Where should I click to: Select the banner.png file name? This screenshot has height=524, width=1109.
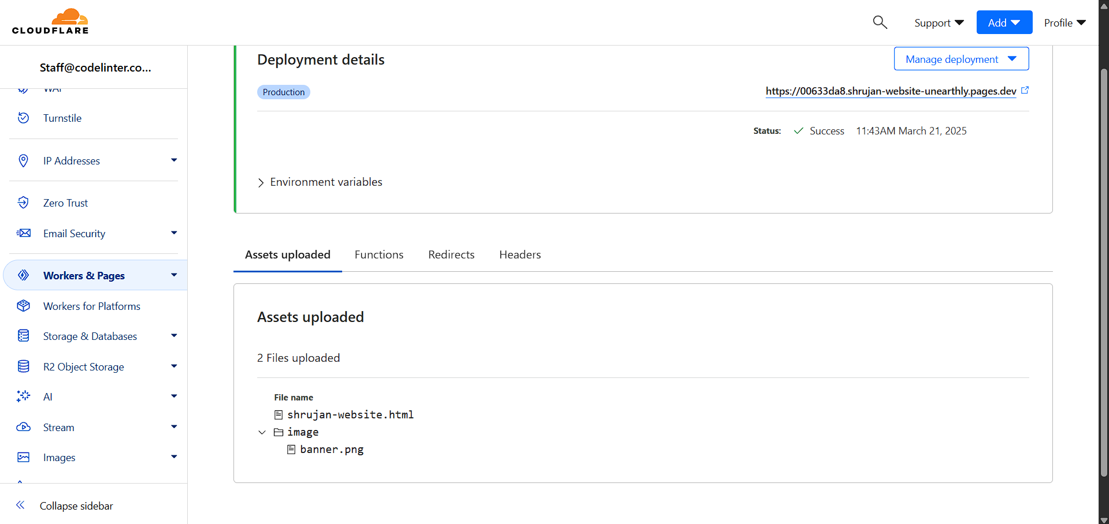pyautogui.click(x=332, y=450)
